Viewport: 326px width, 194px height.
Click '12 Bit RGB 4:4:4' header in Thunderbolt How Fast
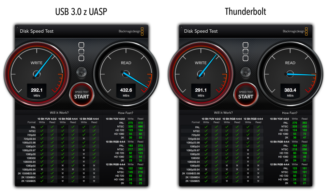coord(279,164)
